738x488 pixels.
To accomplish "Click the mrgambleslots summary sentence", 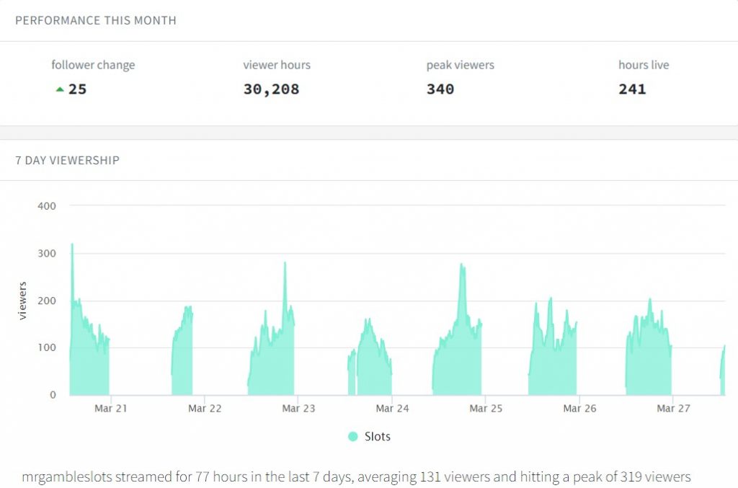I will tap(356, 476).
